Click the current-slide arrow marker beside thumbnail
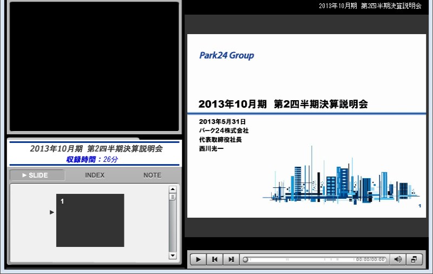The width and height of the screenshot is (433, 274). click(x=52, y=212)
